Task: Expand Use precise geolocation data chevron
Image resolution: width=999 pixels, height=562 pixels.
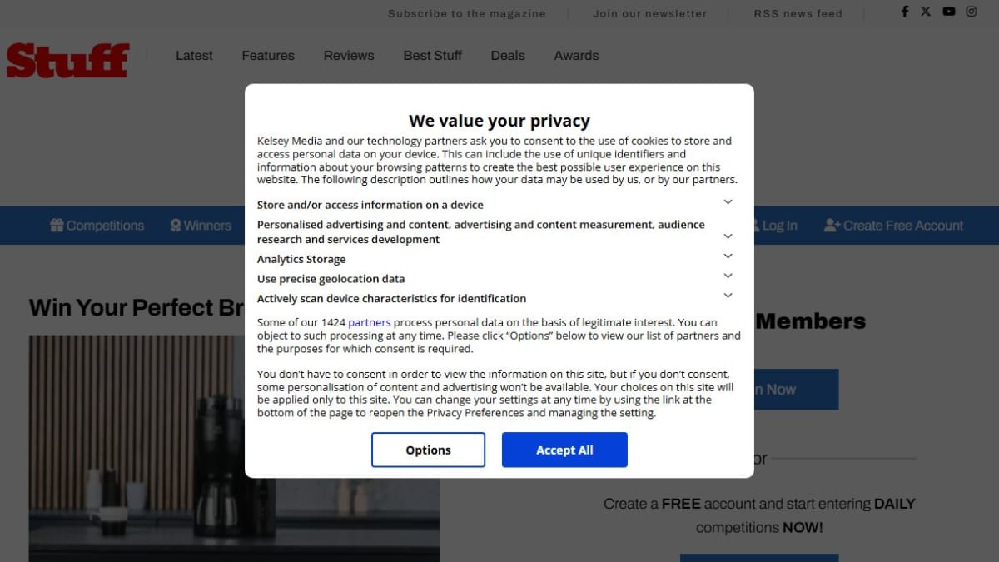Action: click(x=728, y=276)
